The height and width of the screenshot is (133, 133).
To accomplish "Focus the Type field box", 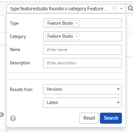I will (x=83, y=23).
